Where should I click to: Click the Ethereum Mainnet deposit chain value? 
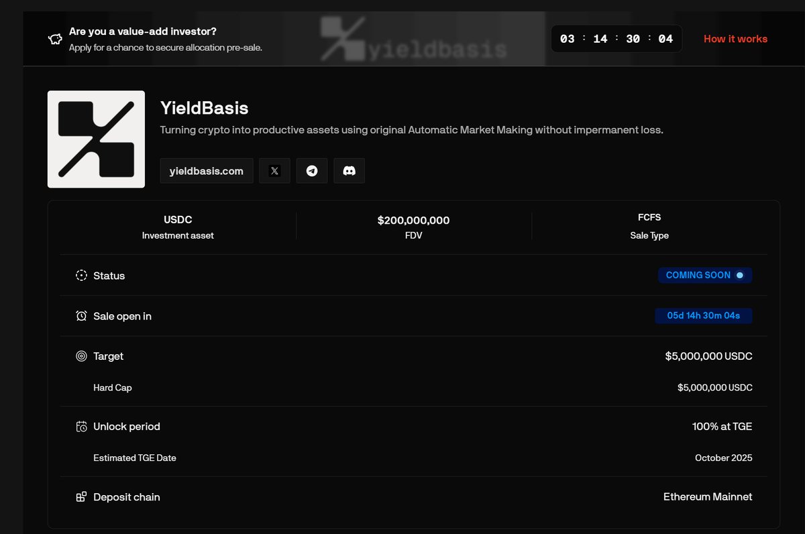[708, 497]
